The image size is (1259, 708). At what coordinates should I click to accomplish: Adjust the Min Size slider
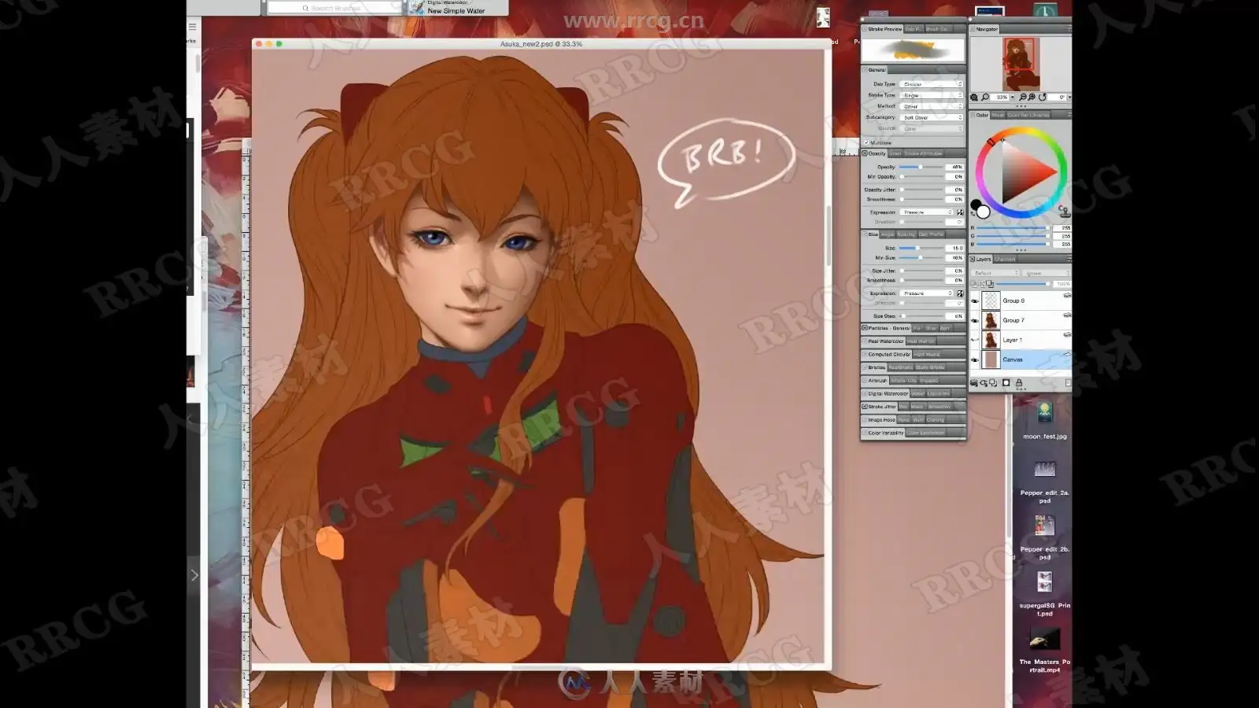pos(921,258)
